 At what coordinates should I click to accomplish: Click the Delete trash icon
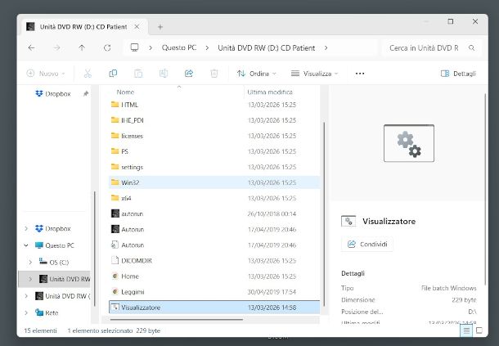214,74
